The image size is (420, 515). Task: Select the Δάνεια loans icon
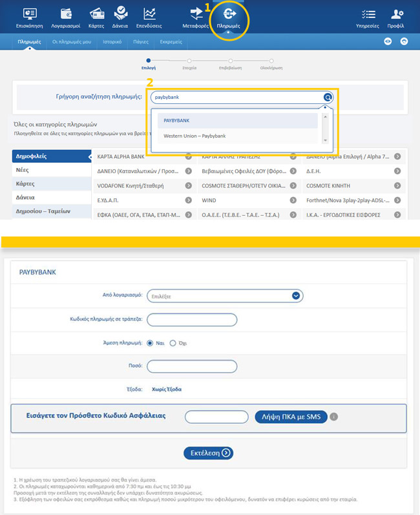tap(121, 13)
